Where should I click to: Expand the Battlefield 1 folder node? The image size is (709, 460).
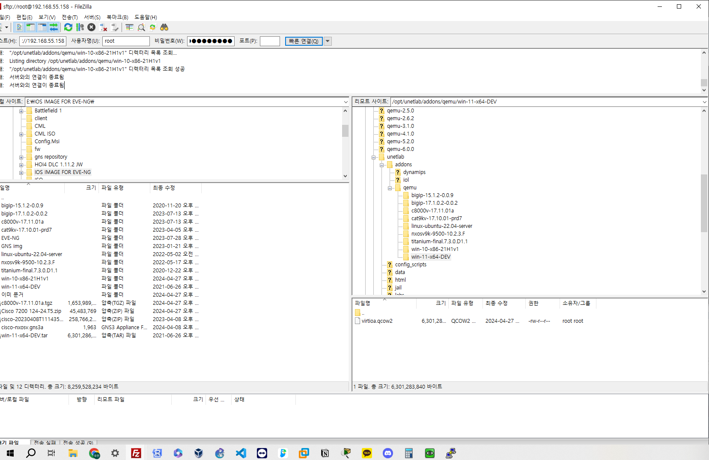pyautogui.click(x=21, y=111)
